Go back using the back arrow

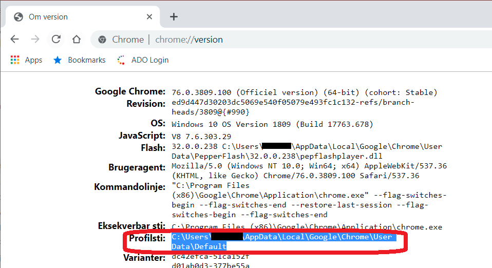pos(15,39)
